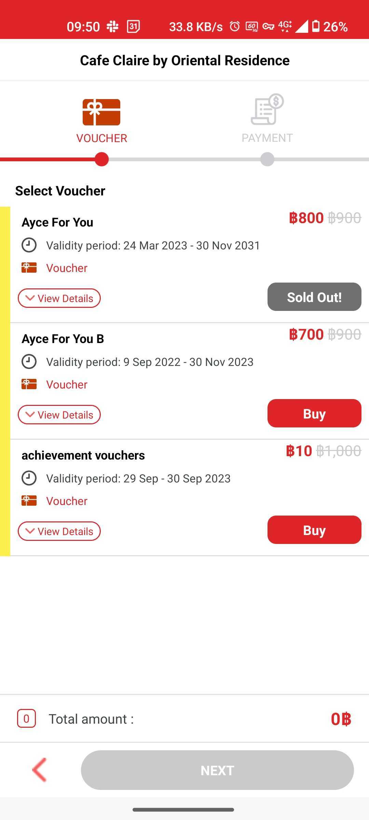This screenshot has width=369, height=820.
Task: Expand View Details for Ayce For You
Action: (x=59, y=298)
